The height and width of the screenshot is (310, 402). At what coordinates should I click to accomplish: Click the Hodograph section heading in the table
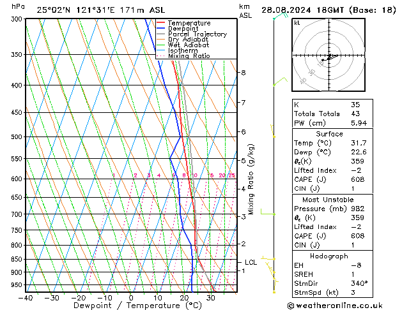(329, 255)
